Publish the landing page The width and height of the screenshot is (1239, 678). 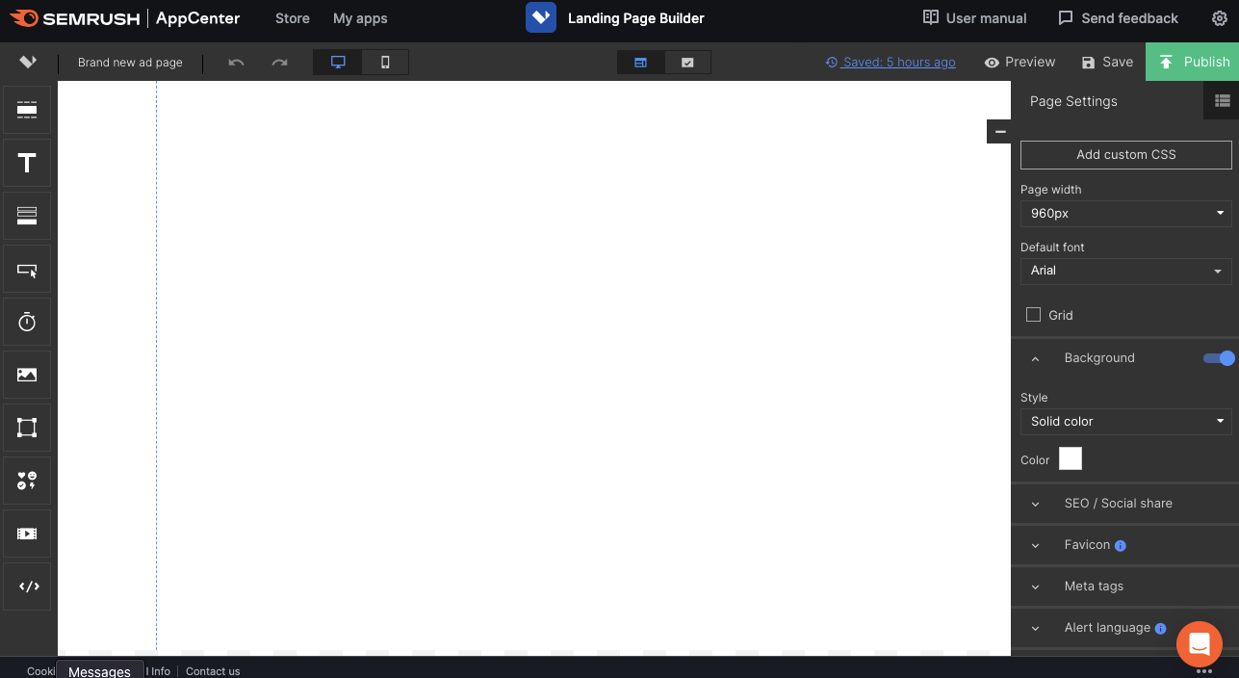click(x=1192, y=62)
